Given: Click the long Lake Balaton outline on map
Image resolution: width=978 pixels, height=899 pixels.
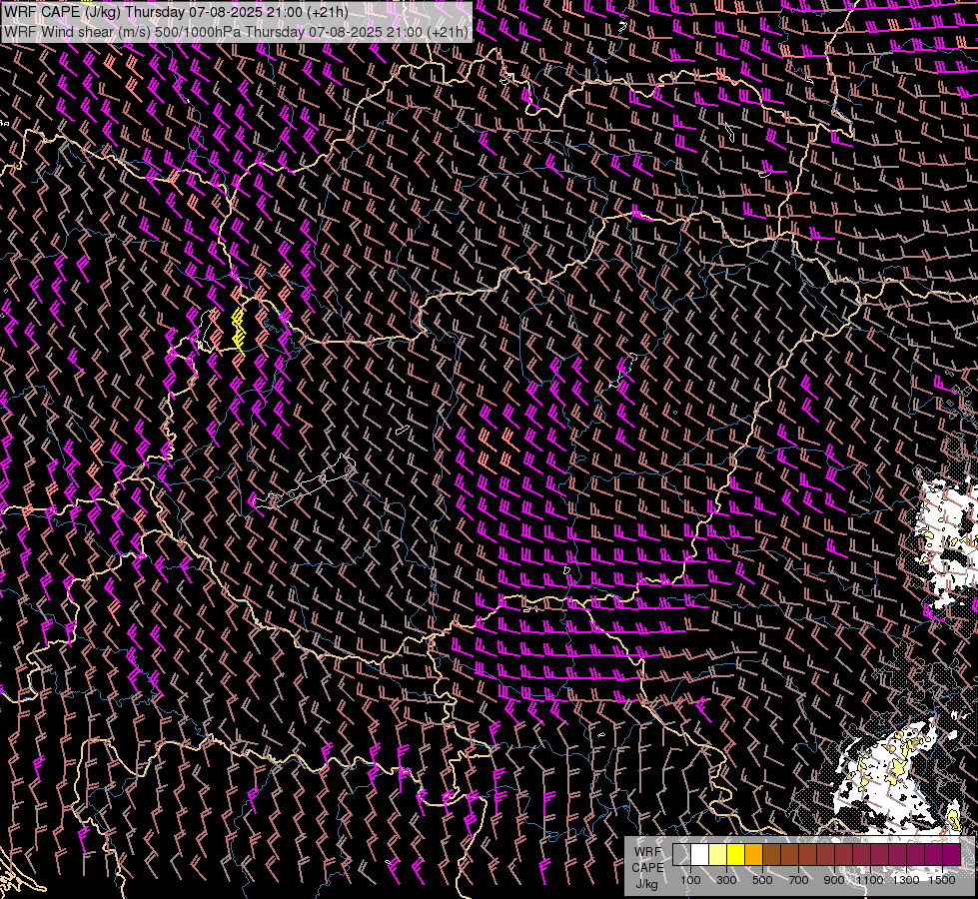Looking at the screenshot, I should point(305,482).
